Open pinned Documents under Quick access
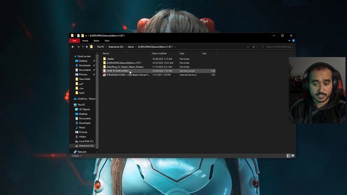347x195 pixels. point(85,70)
